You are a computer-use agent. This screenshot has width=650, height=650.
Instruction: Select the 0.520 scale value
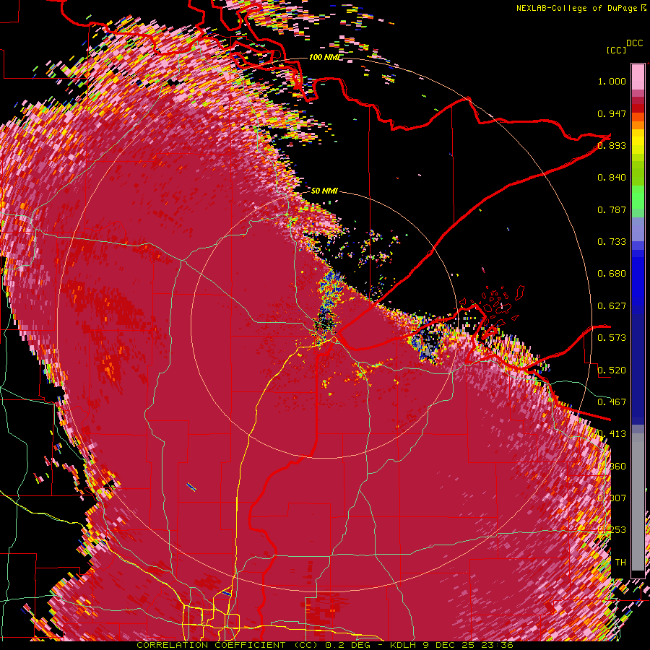(x=612, y=370)
